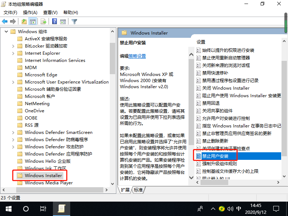Click the search circle on the taskbar
The width and height of the screenshot is (288, 216).
coord(26,208)
